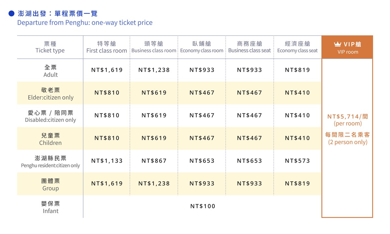
Task: Select the Business class seat column header
Action: point(250,47)
